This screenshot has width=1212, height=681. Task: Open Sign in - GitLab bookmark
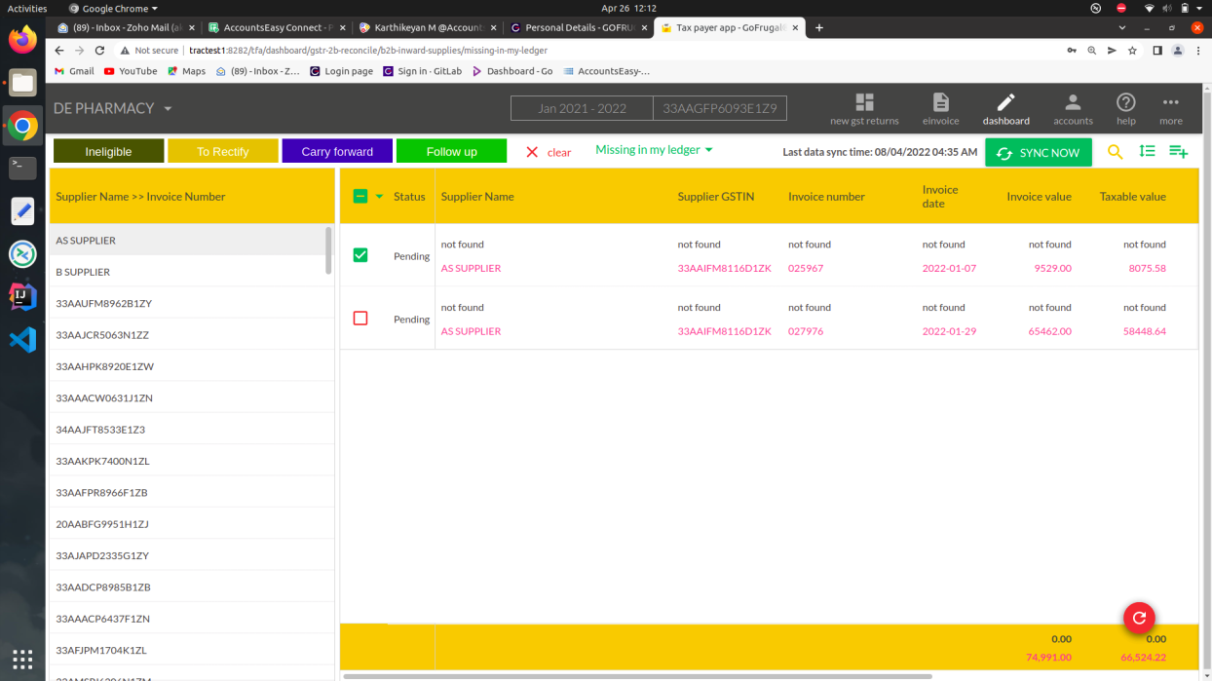pyautogui.click(x=423, y=71)
